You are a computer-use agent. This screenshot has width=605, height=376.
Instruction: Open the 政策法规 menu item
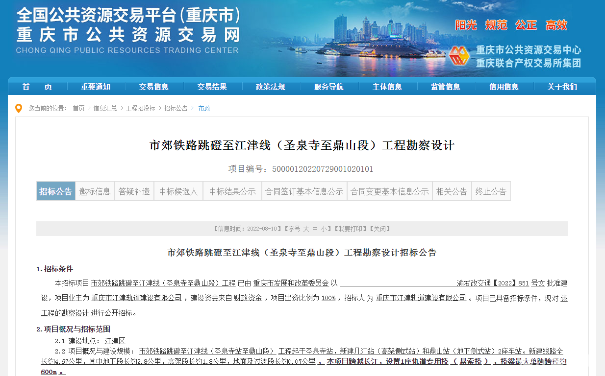pos(271,87)
